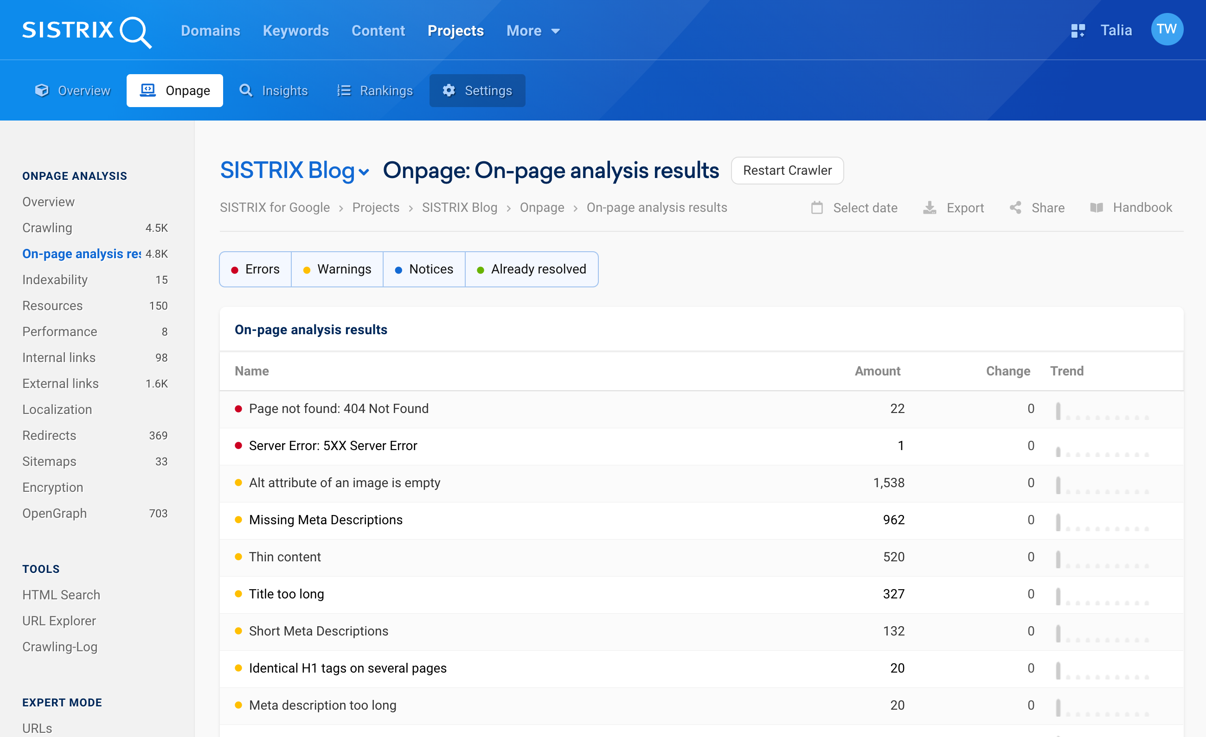Viewport: 1206px width, 737px height.
Task: Toggle the Errors filter
Action: [256, 269]
